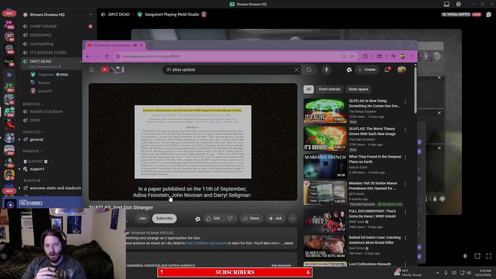Collapse the BANDITOS category
Viewport: 496px width, 279px height.
pyautogui.click(x=33, y=104)
